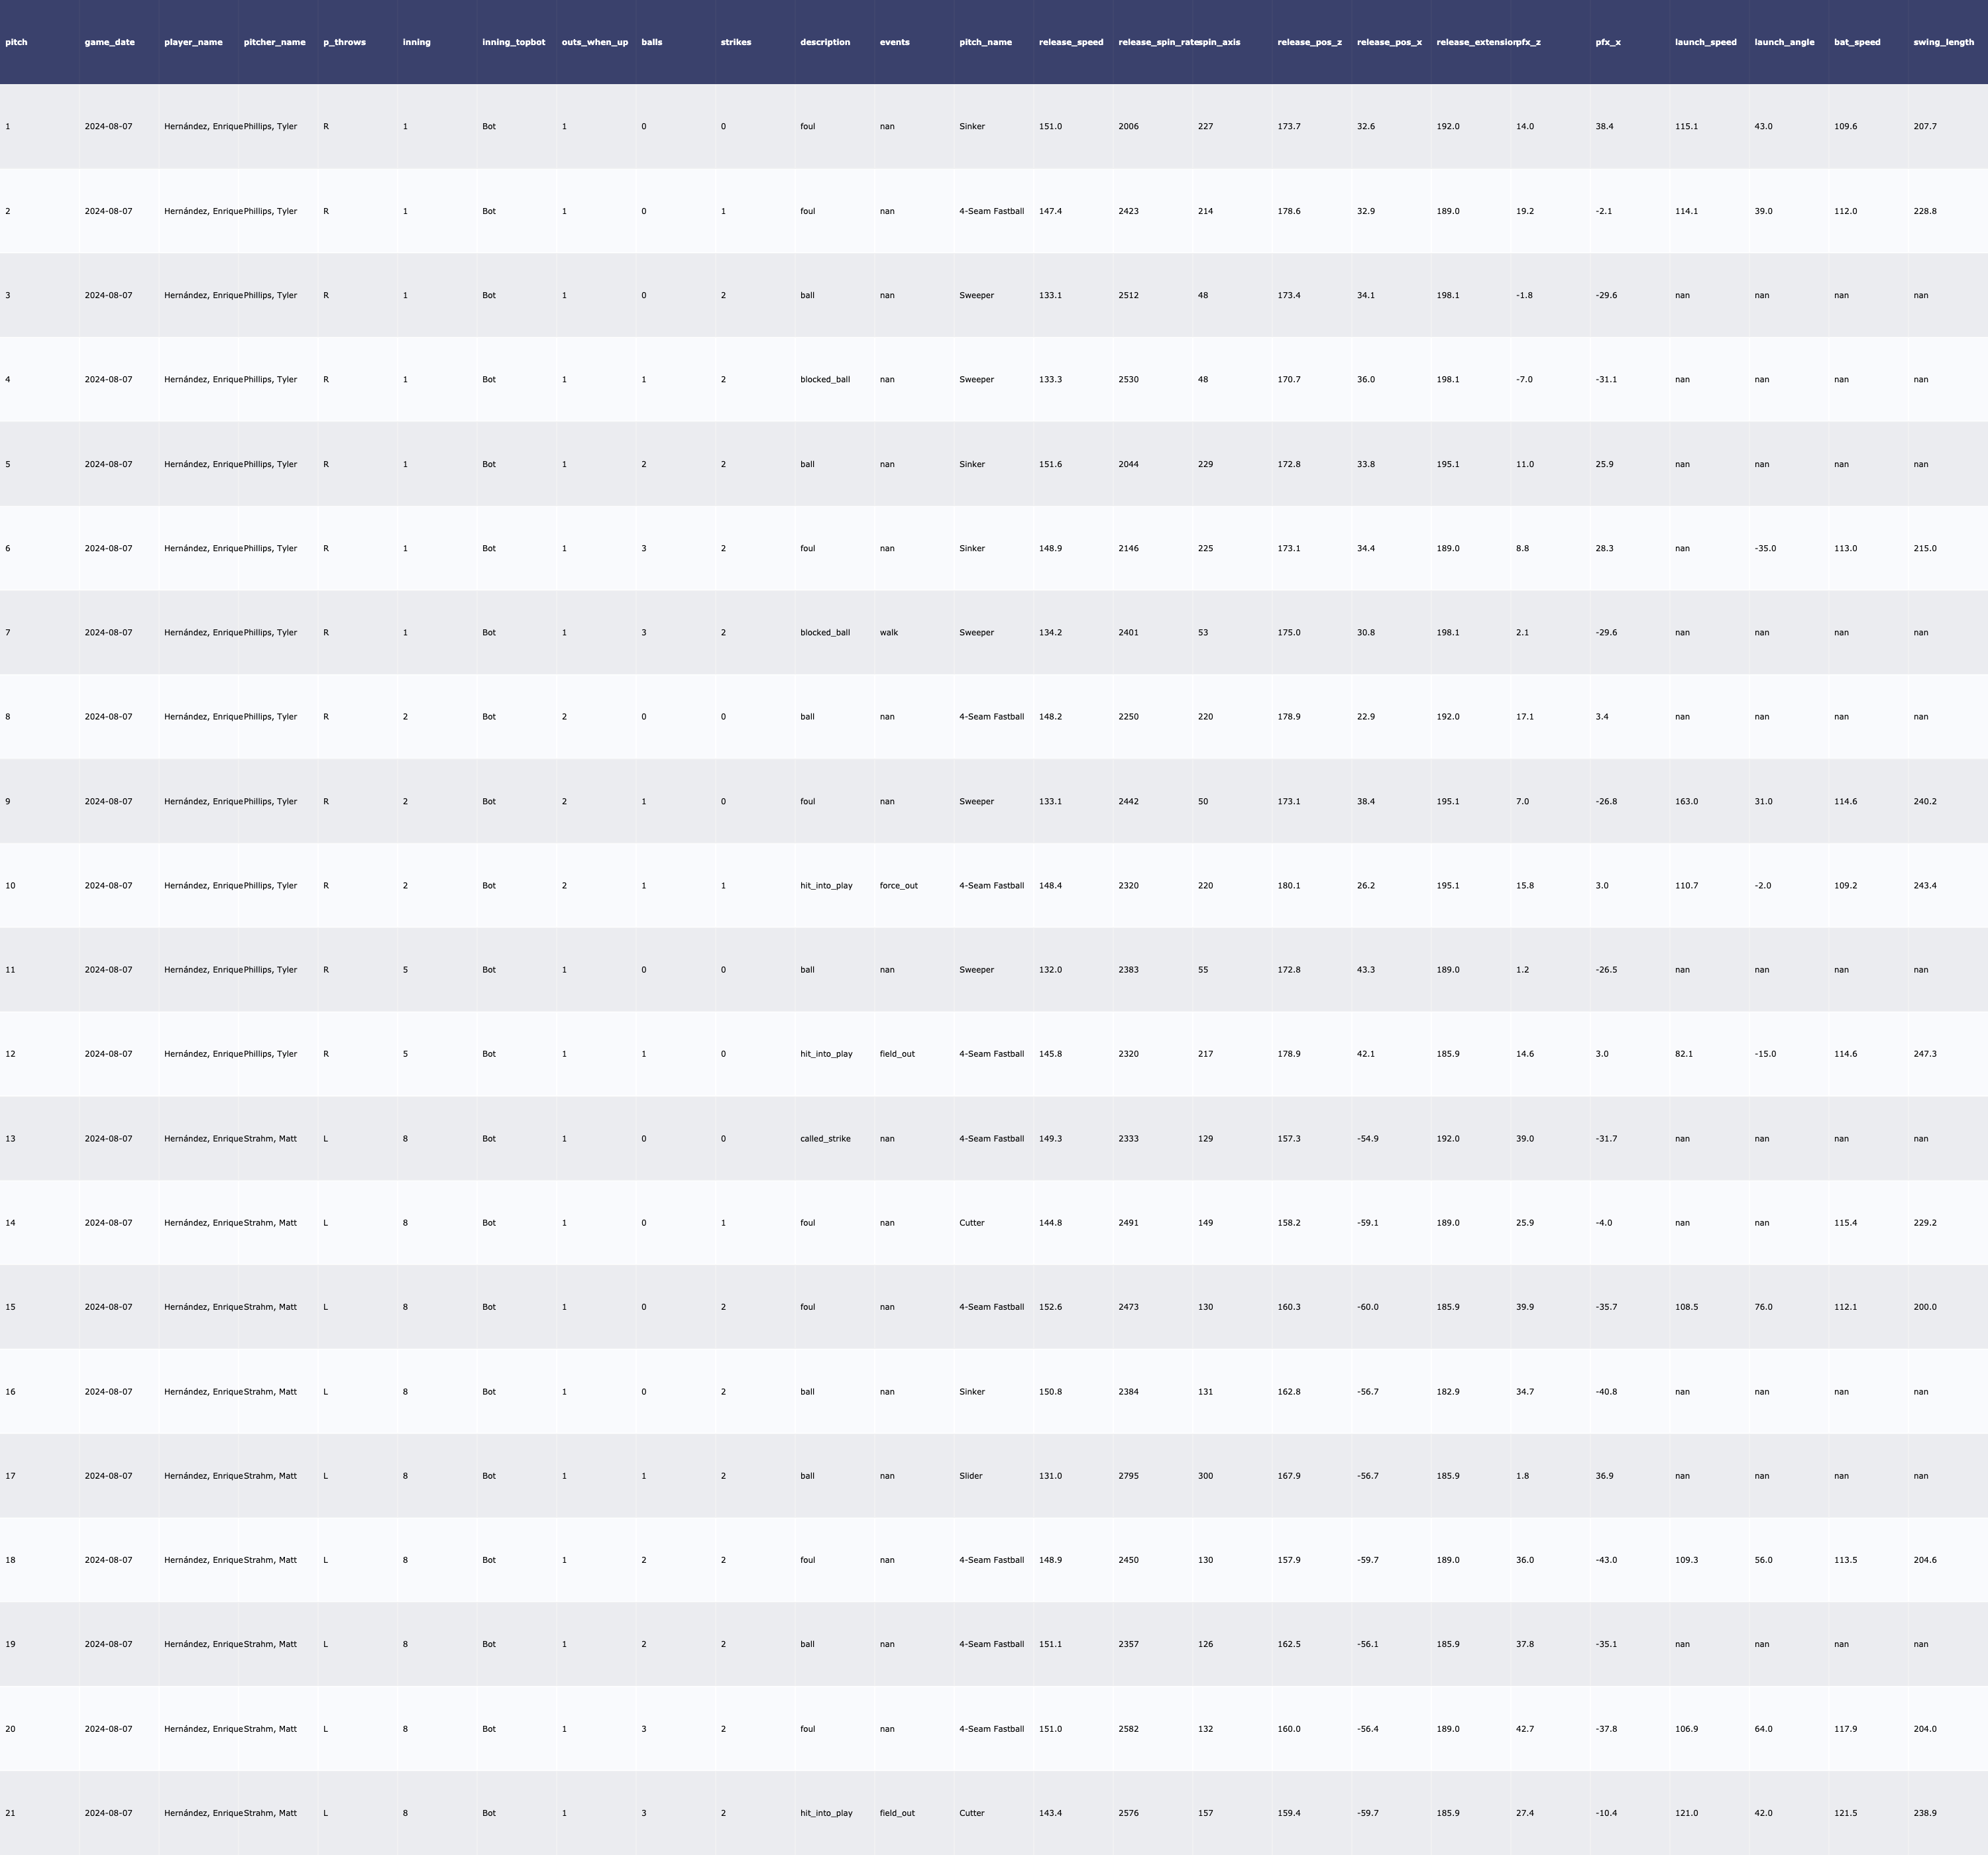The height and width of the screenshot is (1855, 1988).
Task: Click the spin_axis column header
Action: (1219, 42)
